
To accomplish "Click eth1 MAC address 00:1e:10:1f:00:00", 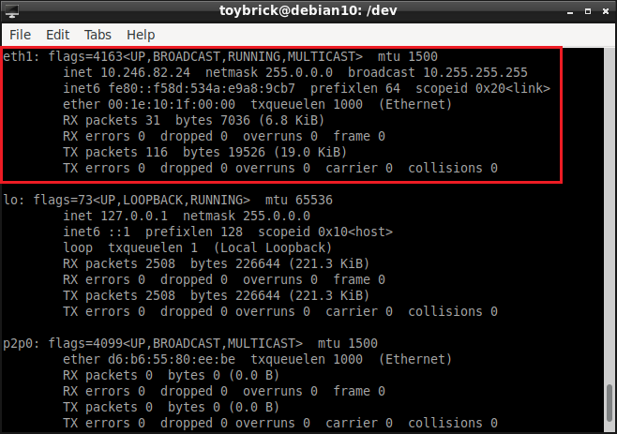I will pos(172,104).
